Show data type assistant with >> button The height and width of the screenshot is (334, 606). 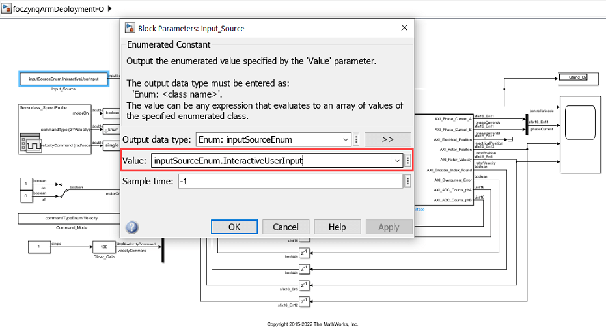tap(388, 139)
